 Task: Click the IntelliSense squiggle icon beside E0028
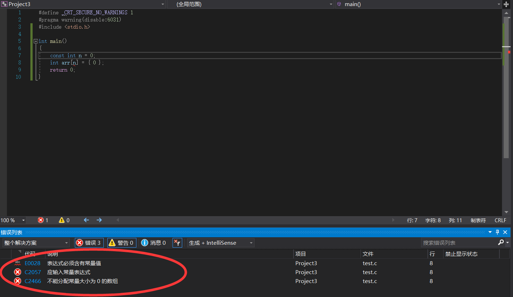point(18,263)
